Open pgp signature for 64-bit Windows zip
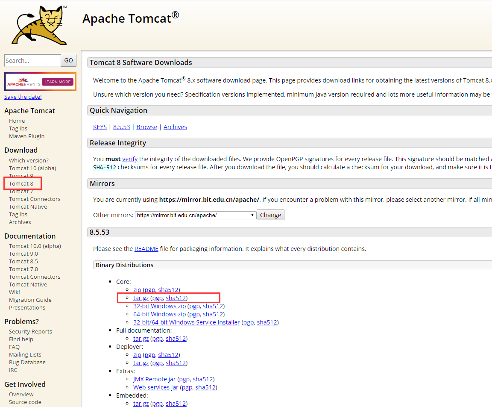The width and height of the screenshot is (492, 407). (195, 314)
